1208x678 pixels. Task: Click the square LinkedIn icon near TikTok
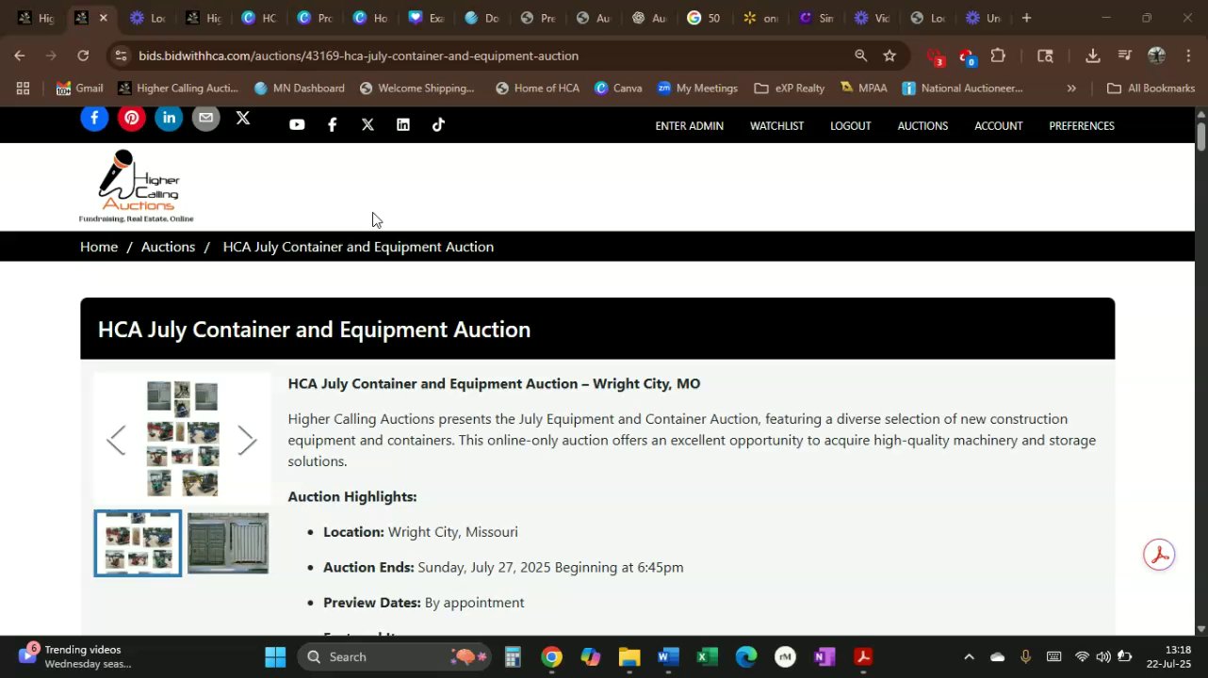click(x=403, y=124)
